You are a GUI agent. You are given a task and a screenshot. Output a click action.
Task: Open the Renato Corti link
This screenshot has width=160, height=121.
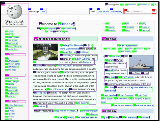pyautogui.click(x=141, y=95)
